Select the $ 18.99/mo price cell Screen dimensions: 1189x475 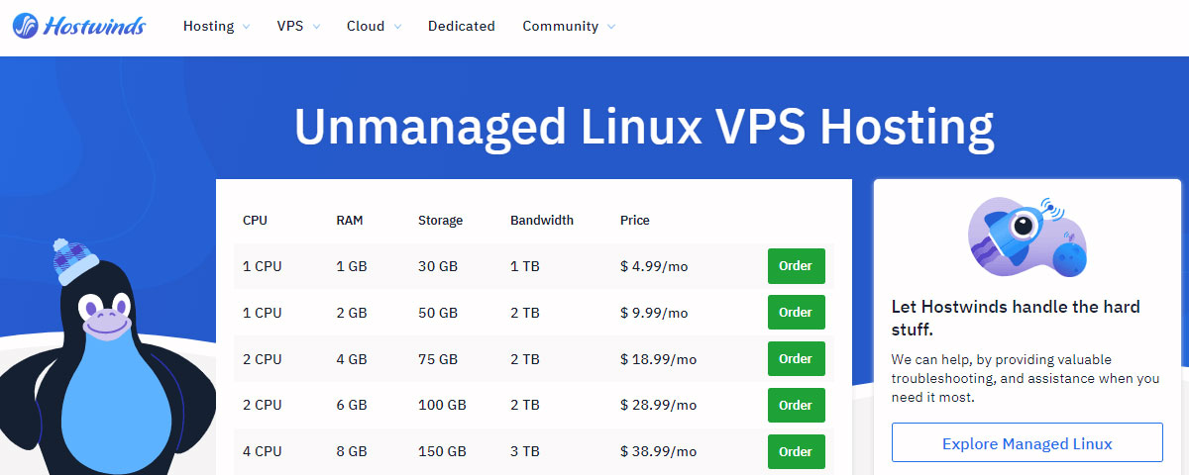pyautogui.click(x=658, y=359)
